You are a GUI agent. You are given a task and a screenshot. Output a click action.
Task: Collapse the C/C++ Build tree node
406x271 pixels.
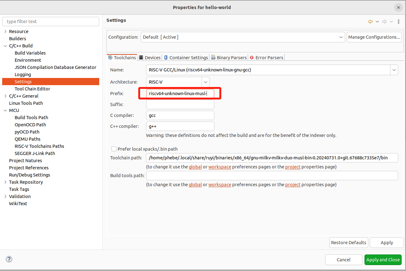(6, 46)
